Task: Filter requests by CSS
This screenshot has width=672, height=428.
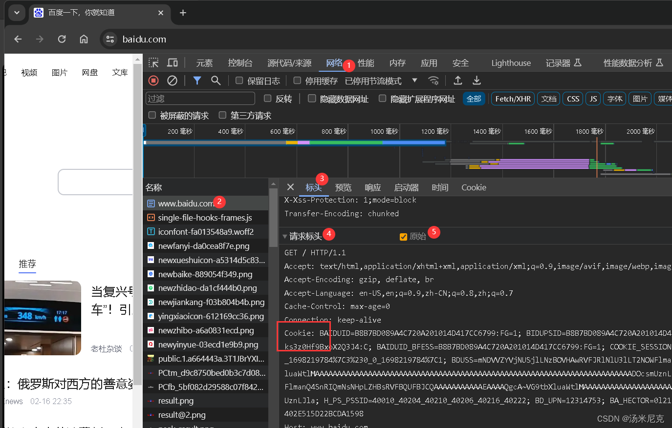Action: tap(573, 99)
